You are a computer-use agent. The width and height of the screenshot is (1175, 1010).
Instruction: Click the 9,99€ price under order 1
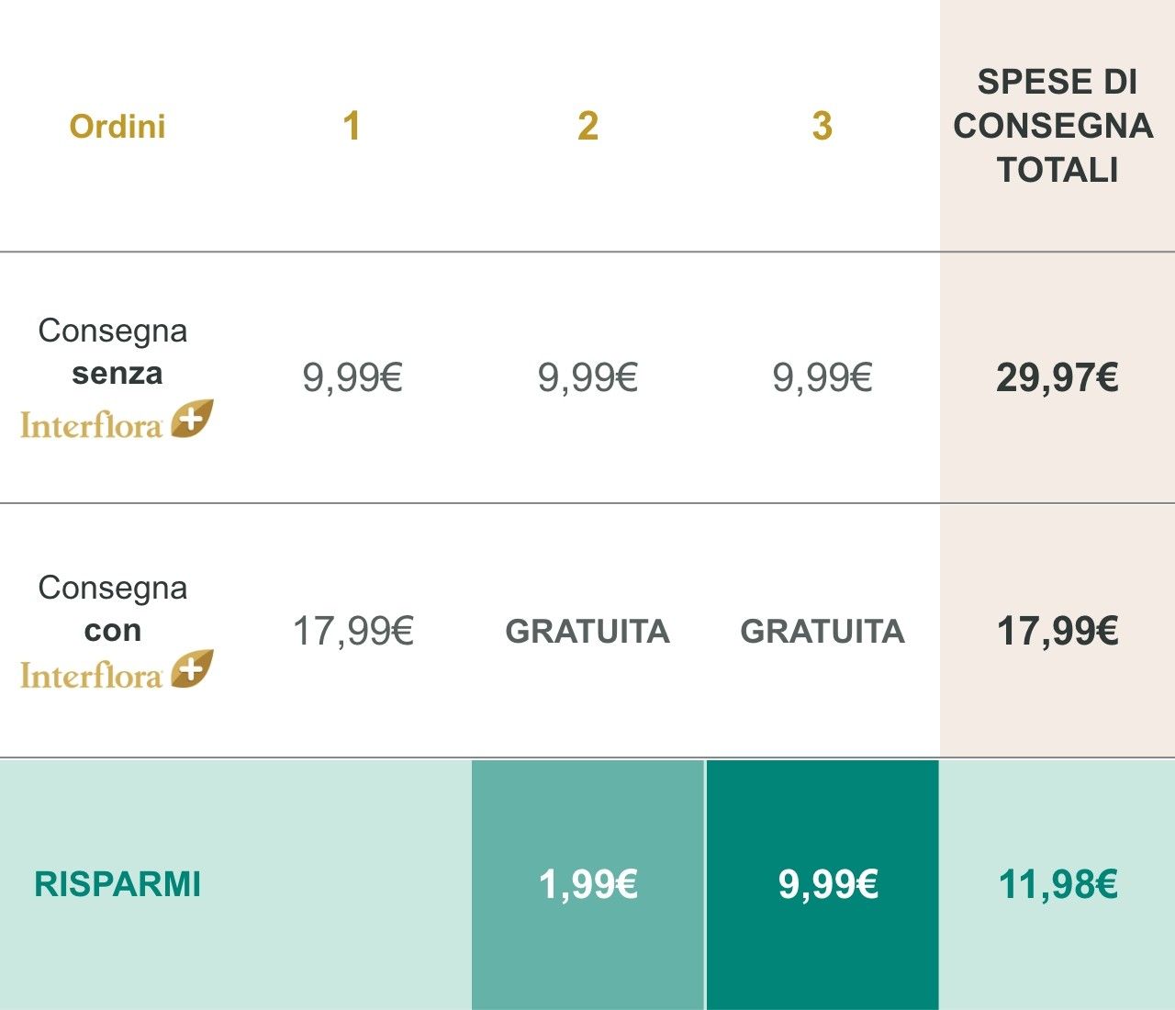352,377
